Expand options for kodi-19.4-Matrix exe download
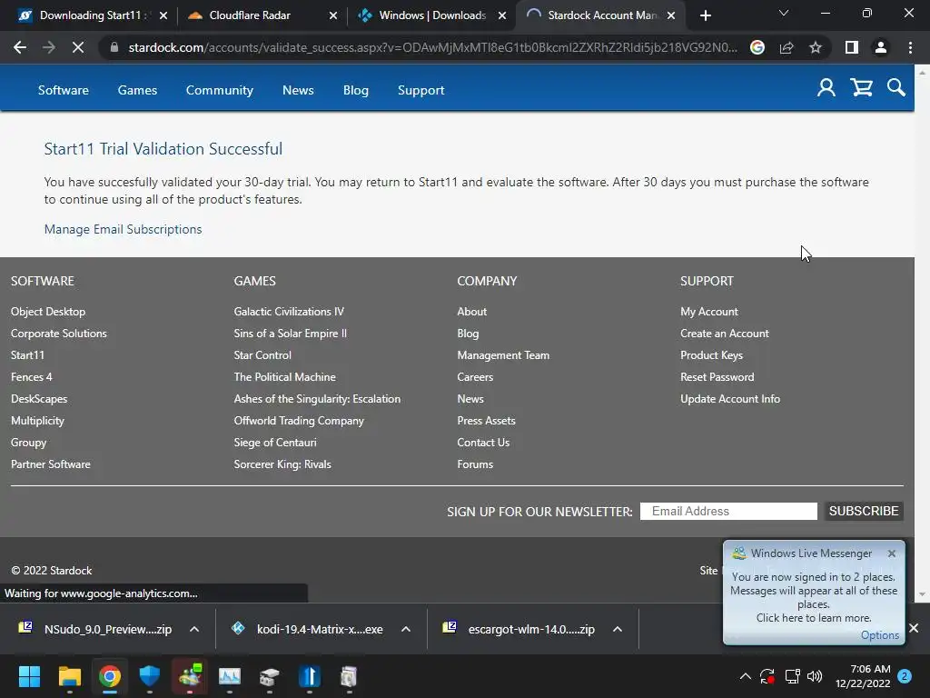 pos(406,629)
